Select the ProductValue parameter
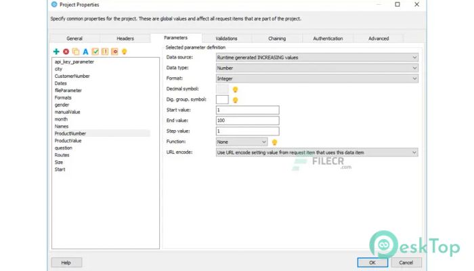 68,141
